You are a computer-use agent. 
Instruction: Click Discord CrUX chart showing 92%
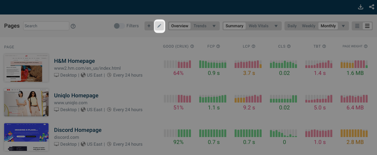click(x=177, y=133)
